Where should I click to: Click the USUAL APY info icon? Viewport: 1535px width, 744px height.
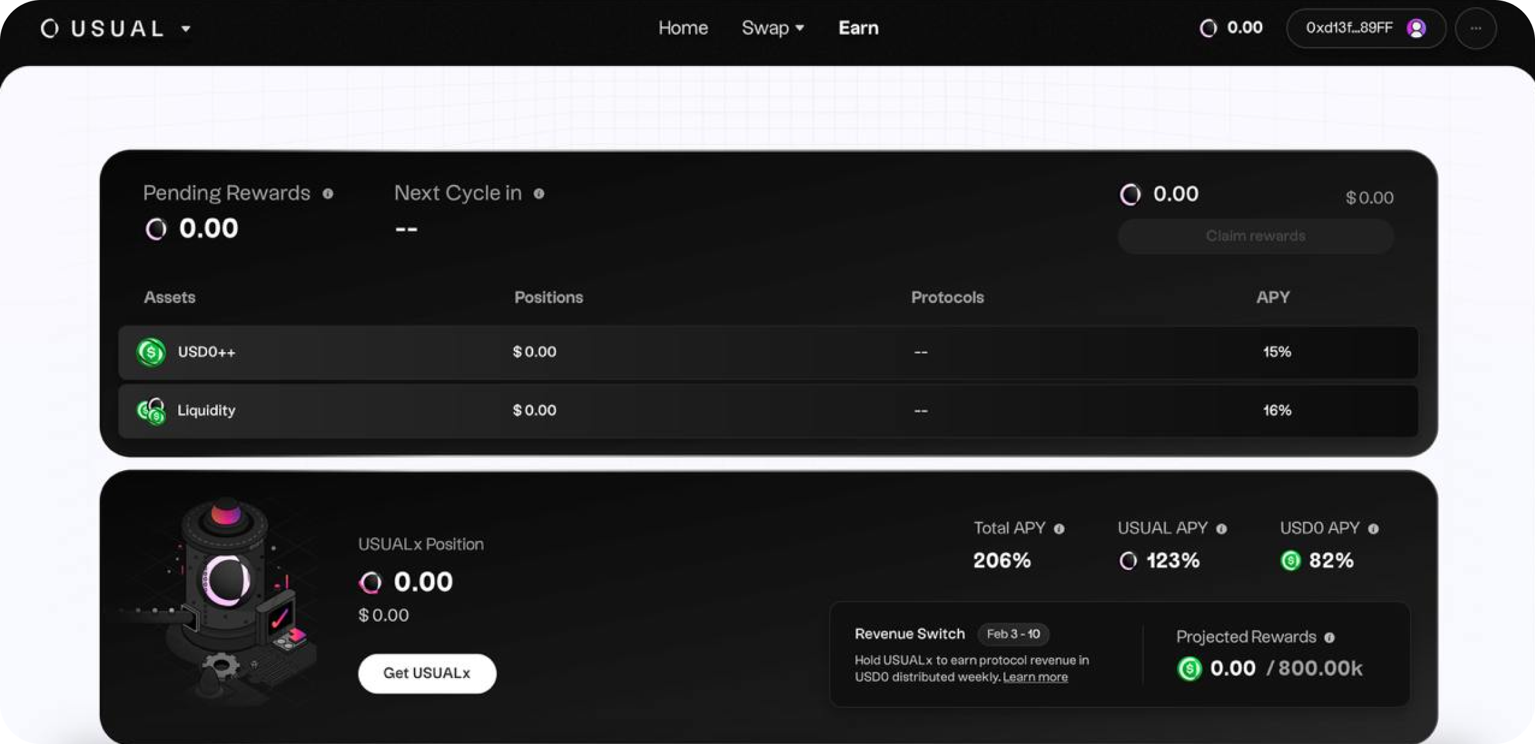pos(1222,529)
